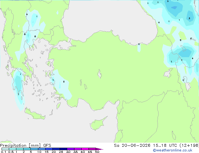Pick the 5–10 mm legend swatch
This screenshot has height=153, width=199.
pyautogui.click(x=34, y=149)
